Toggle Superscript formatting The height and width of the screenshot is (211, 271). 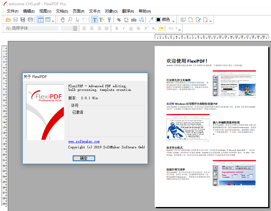click(x=146, y=28)
